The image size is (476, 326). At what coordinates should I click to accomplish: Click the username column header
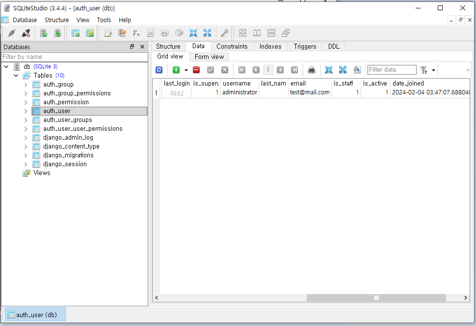click(x=239, y=83)
